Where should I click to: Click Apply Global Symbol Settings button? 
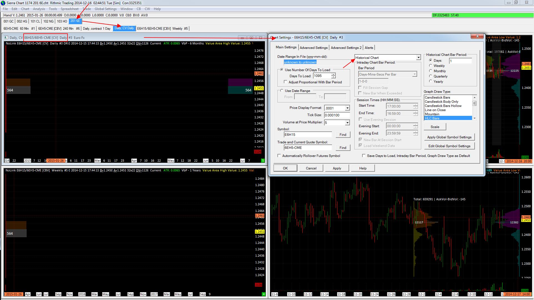(x=449, y=137)
